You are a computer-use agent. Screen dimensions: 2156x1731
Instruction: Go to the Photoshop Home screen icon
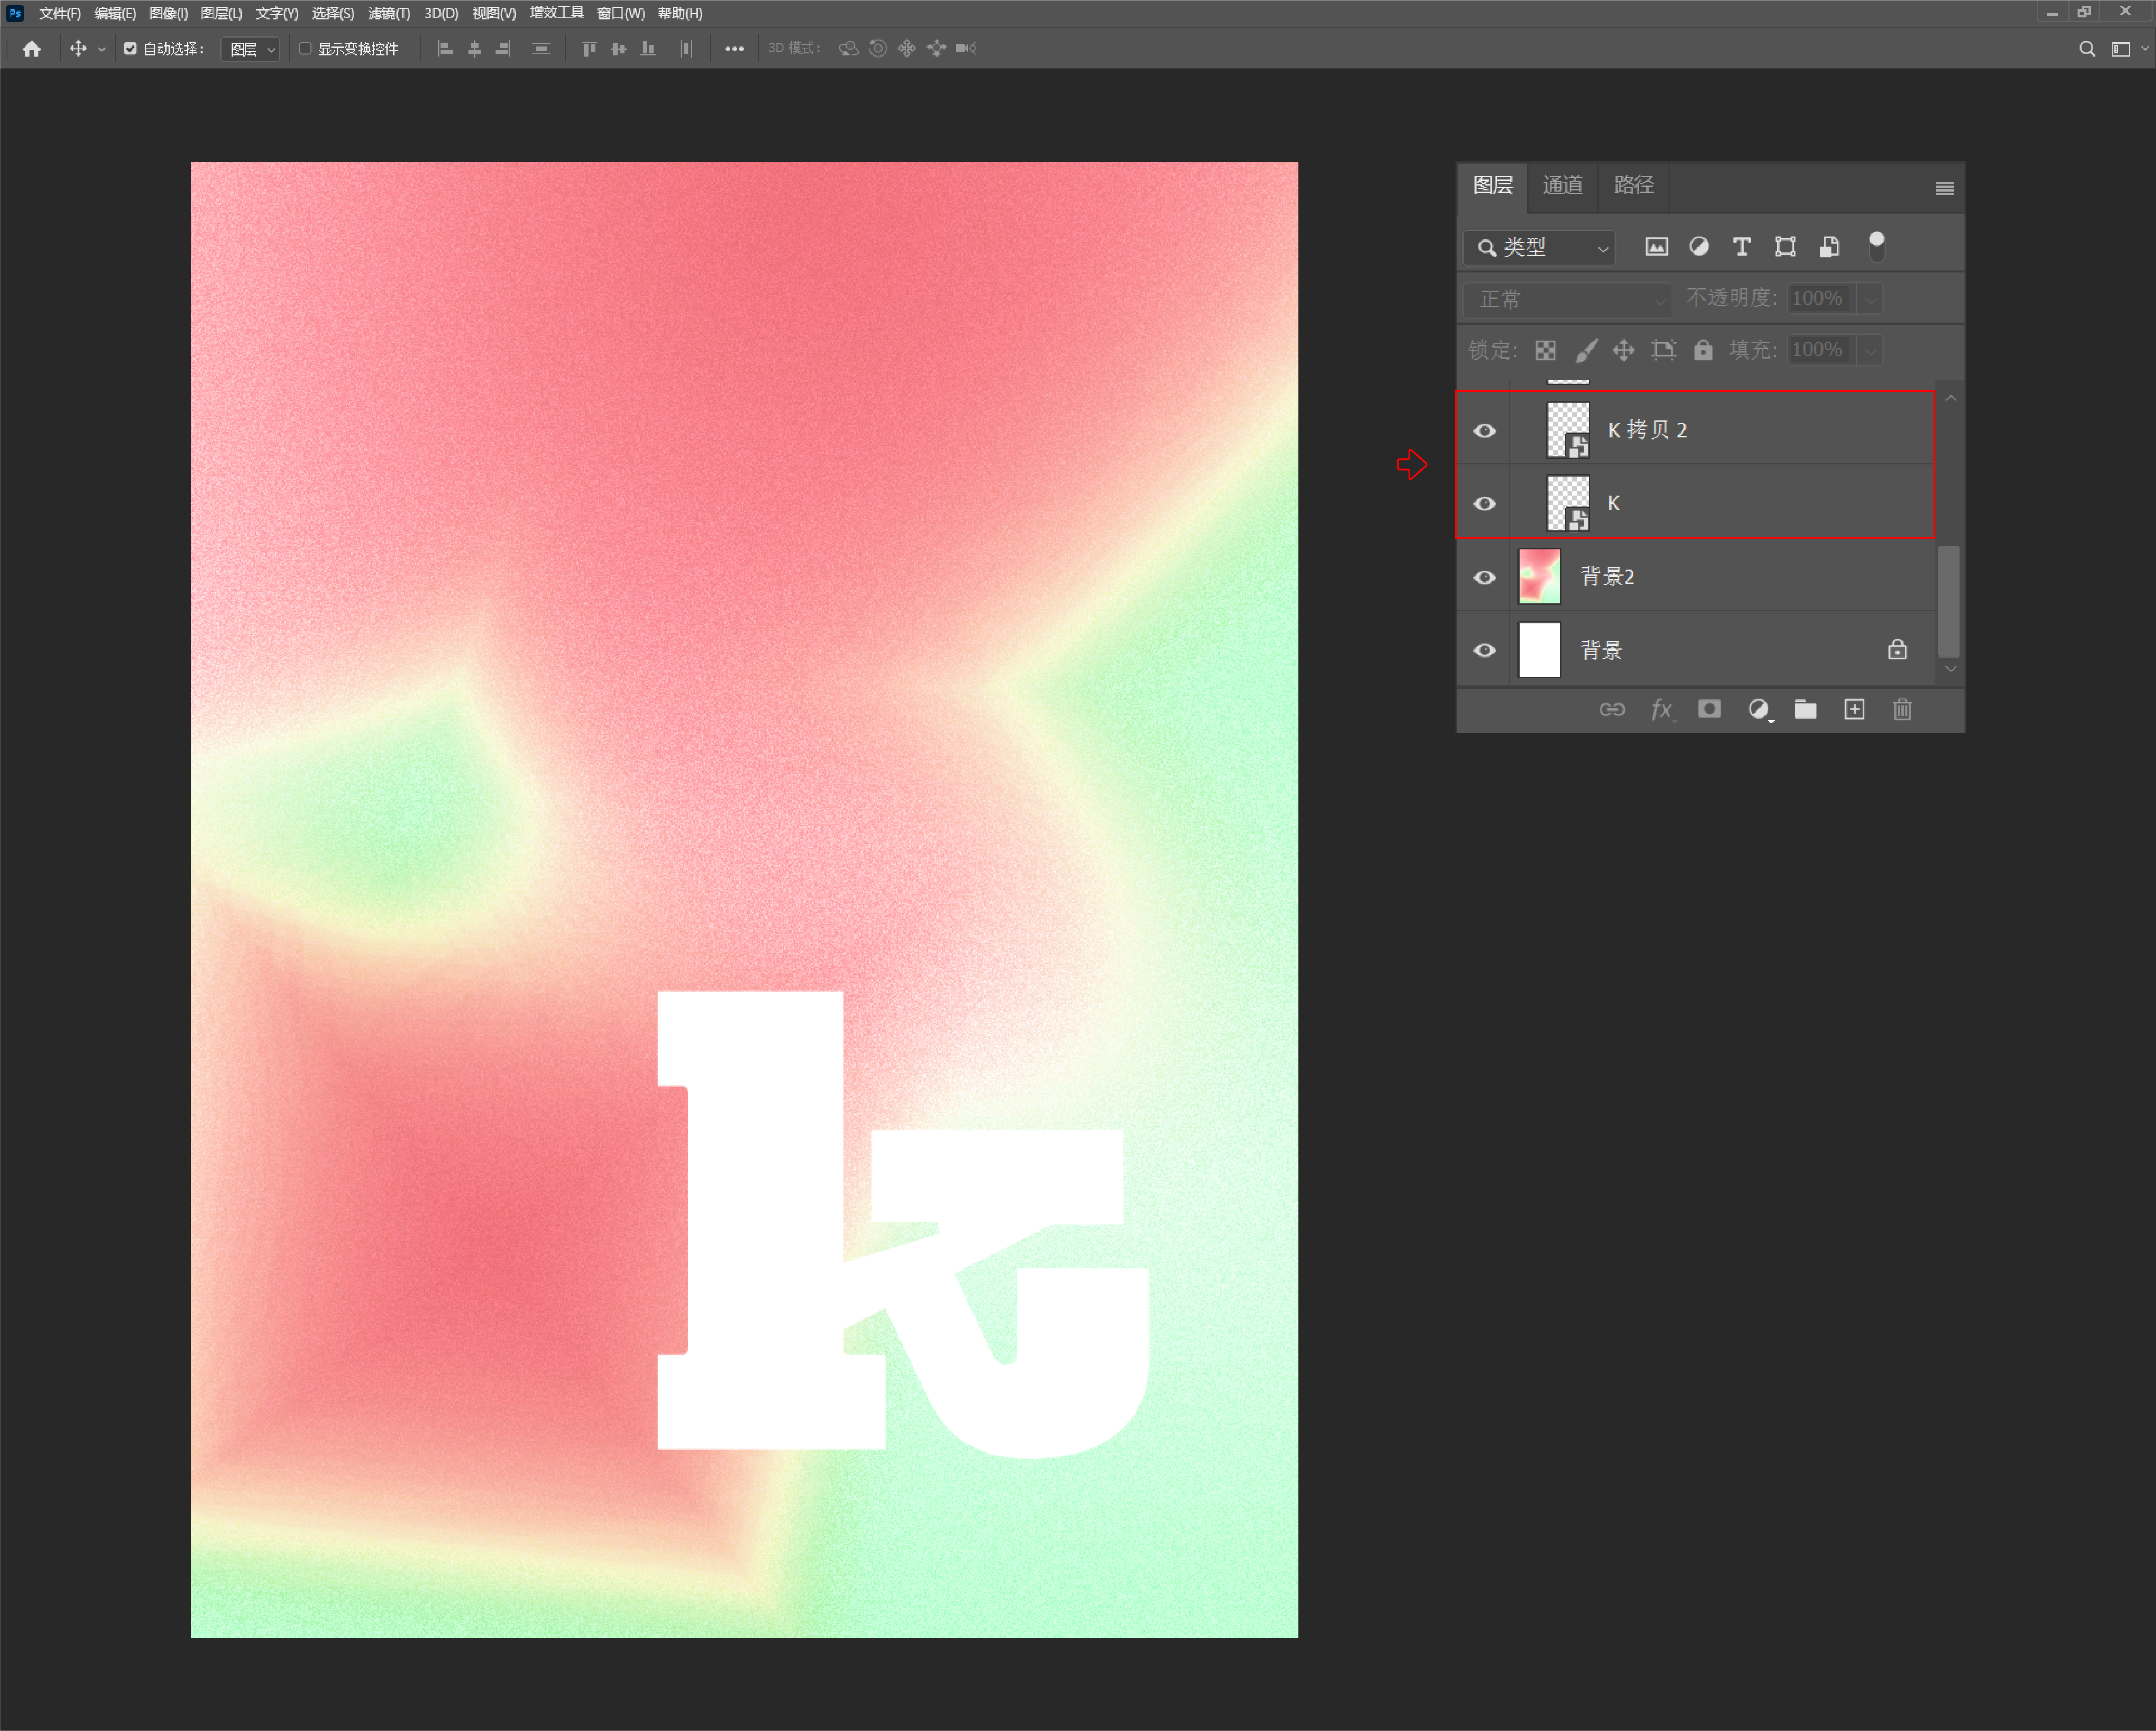click(32, 49)
